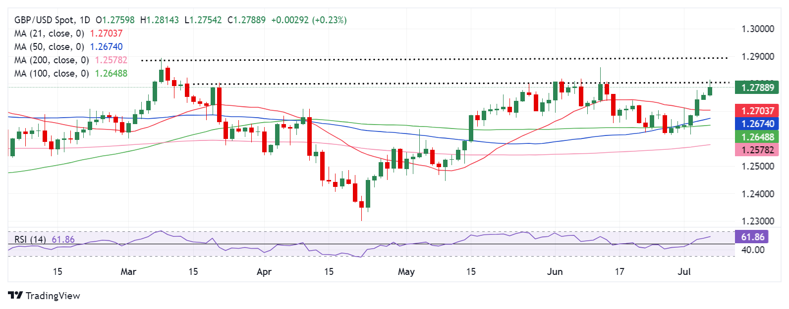Click the purple 61.86 RSI value tag
Viewport: 789px width, 309px height.
pyautogui.click(x=752, y=237)
